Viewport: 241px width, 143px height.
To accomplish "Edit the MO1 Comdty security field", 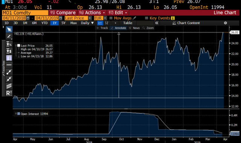I will click(25, 12).
